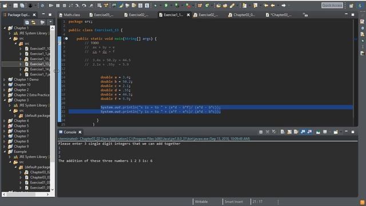
Task: Click the Terminate (stop) debug button
Action: (65, 5)
